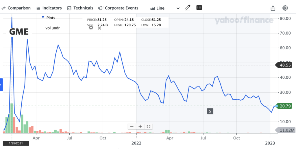The width and height of the screenshot is (296, 149).
Task: Click the S split event marker
Action: coord(210,111)
